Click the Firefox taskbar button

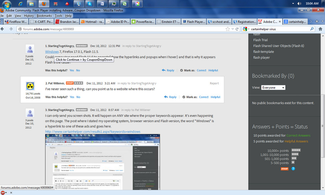click(x=44, y=4)
